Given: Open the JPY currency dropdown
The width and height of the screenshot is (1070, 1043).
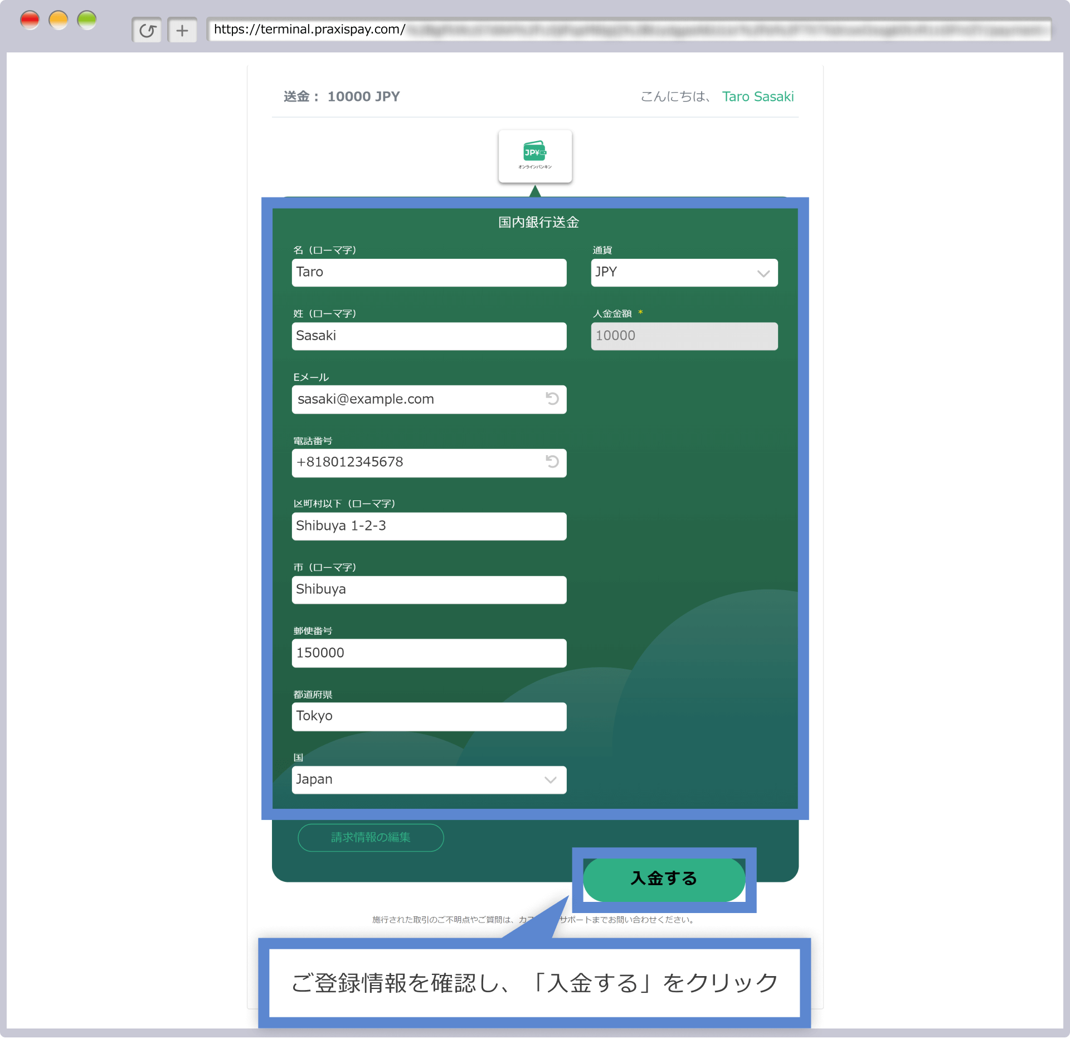Looking at the screenshot, I should [x=684, y=272].
